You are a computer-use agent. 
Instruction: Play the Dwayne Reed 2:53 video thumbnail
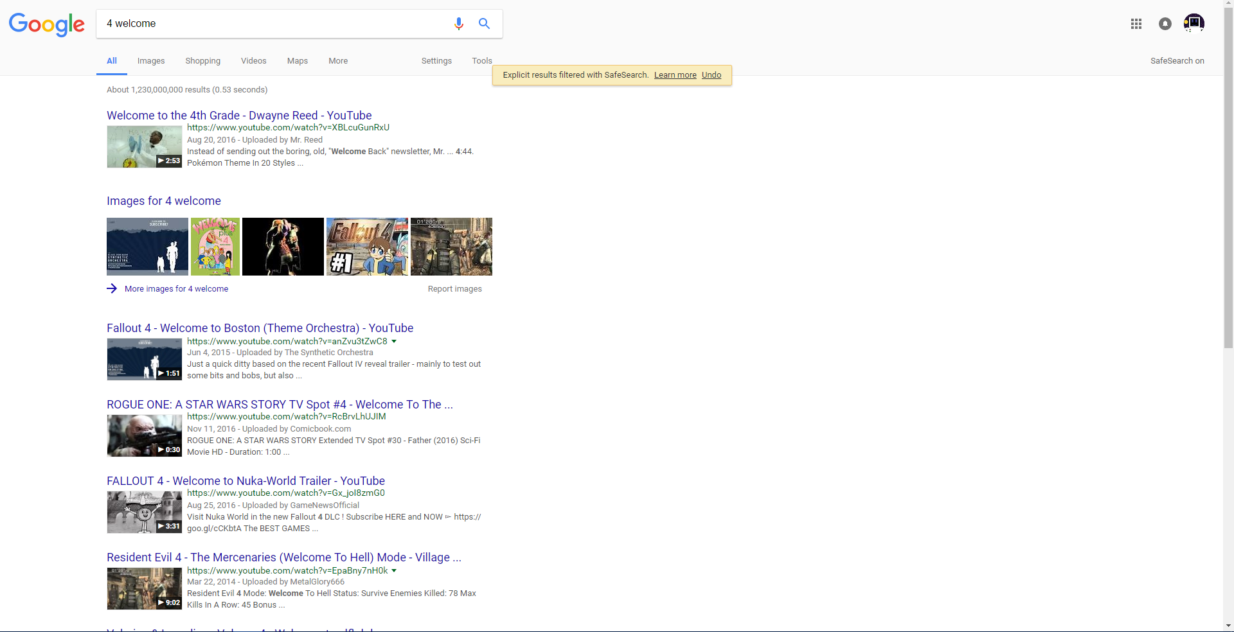tap(145, 146)
